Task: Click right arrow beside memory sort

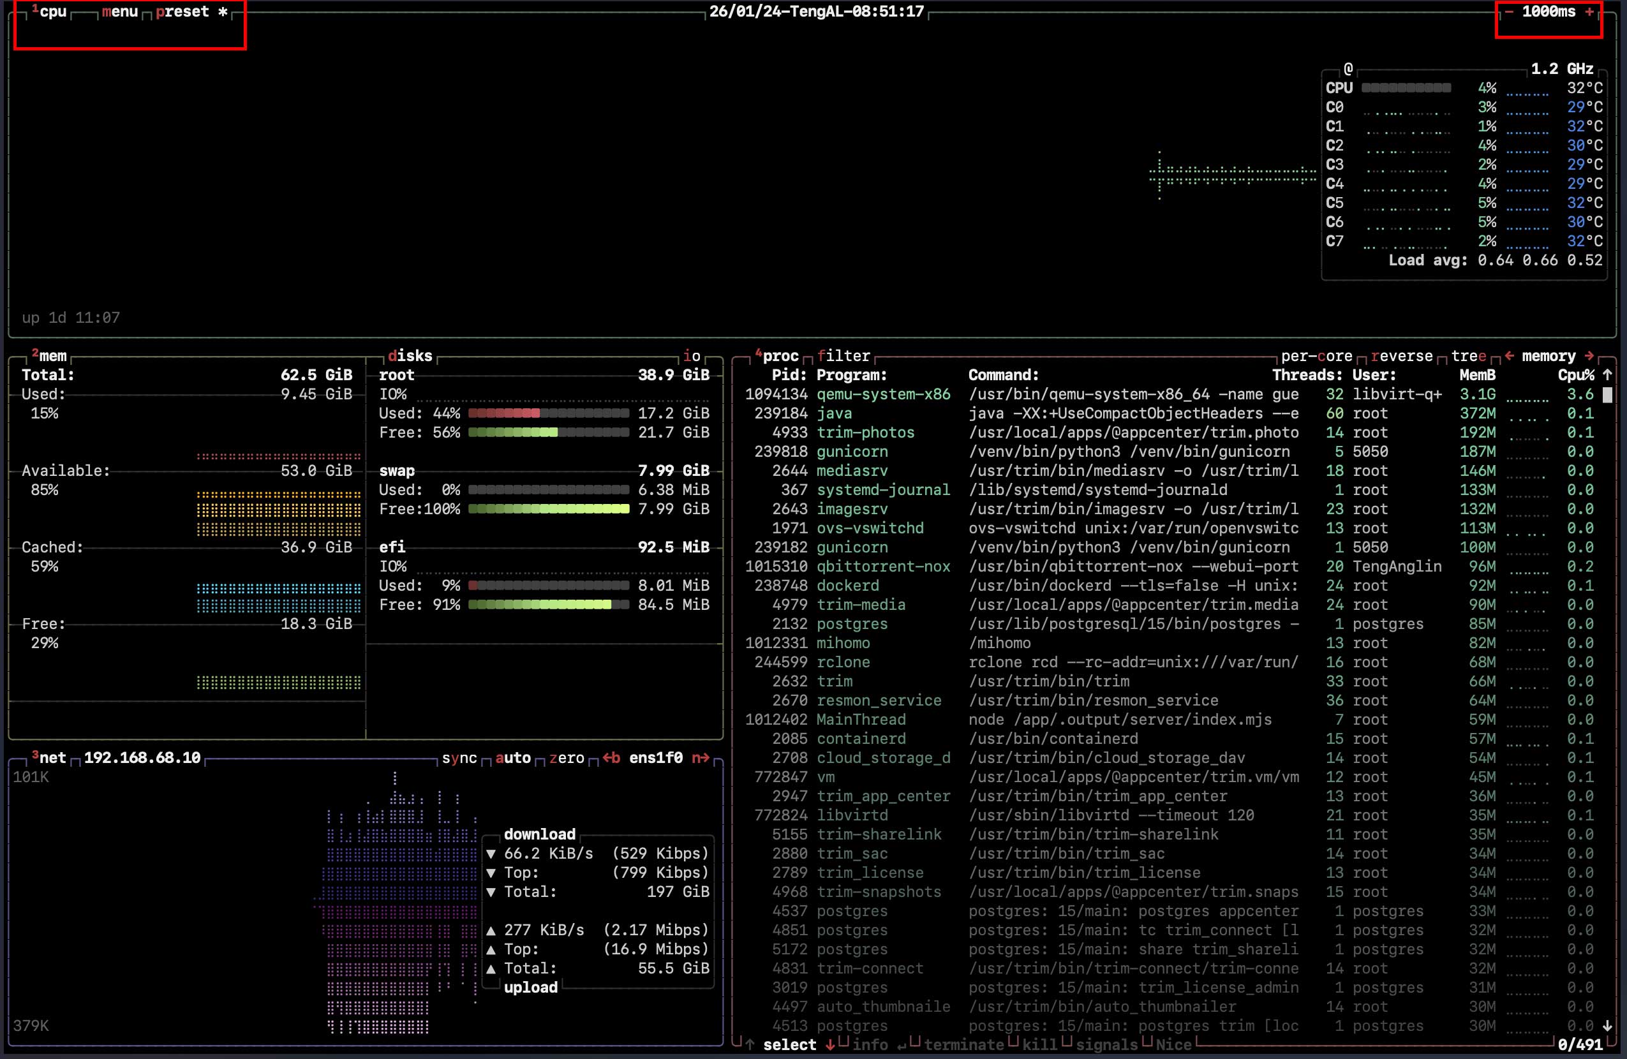Action: click(1589, 355)
